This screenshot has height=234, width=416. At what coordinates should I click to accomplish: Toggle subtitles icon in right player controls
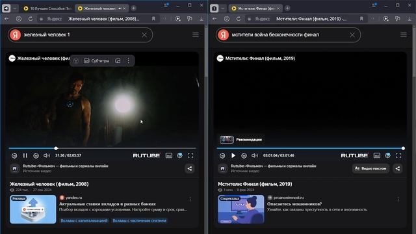coord(377,155)
